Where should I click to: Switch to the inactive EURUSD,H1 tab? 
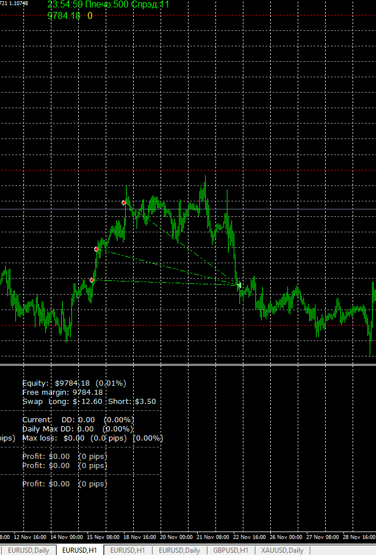pyautogui.click(x=127, y=550)
